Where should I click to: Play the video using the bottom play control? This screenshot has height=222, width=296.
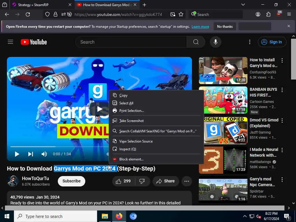click(17, 154)
